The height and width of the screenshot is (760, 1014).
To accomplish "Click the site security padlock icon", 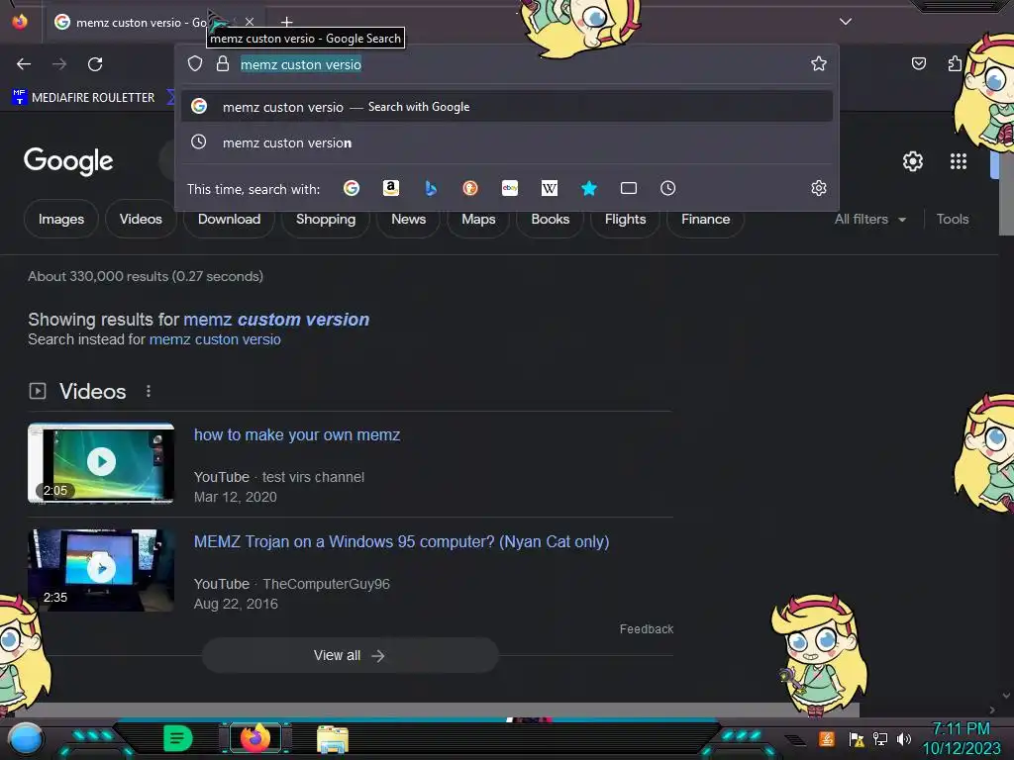I will click(223, 63).
